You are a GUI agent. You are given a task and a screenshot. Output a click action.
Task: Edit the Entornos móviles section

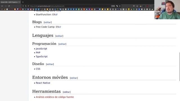(x=74, y=78)
